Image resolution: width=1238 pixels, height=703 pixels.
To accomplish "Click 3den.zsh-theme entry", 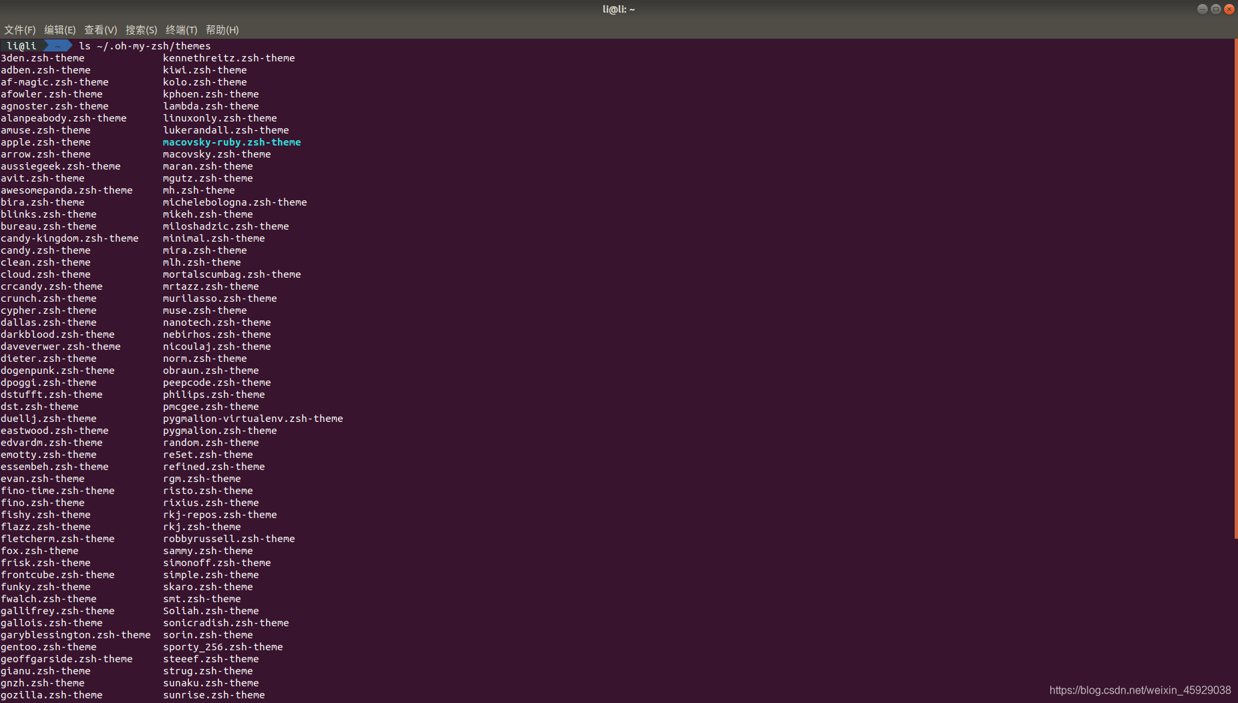I will (43, 58).
